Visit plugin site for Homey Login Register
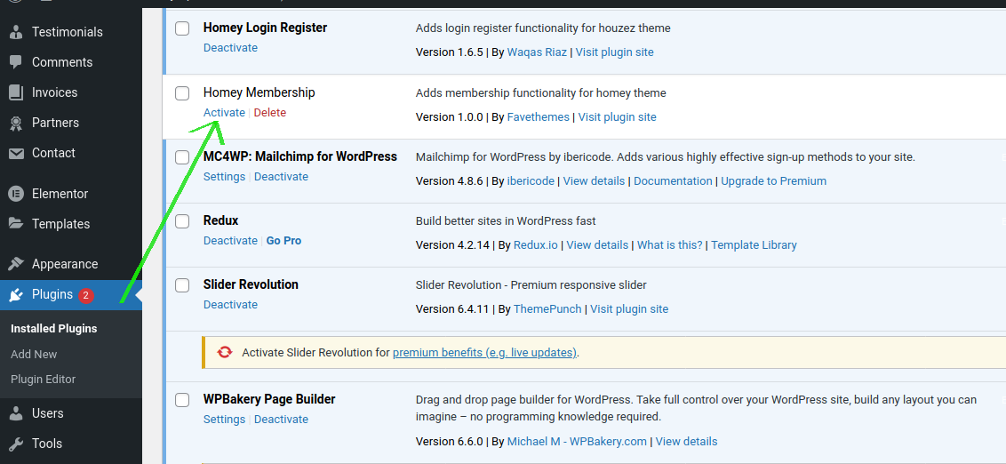 615,52
